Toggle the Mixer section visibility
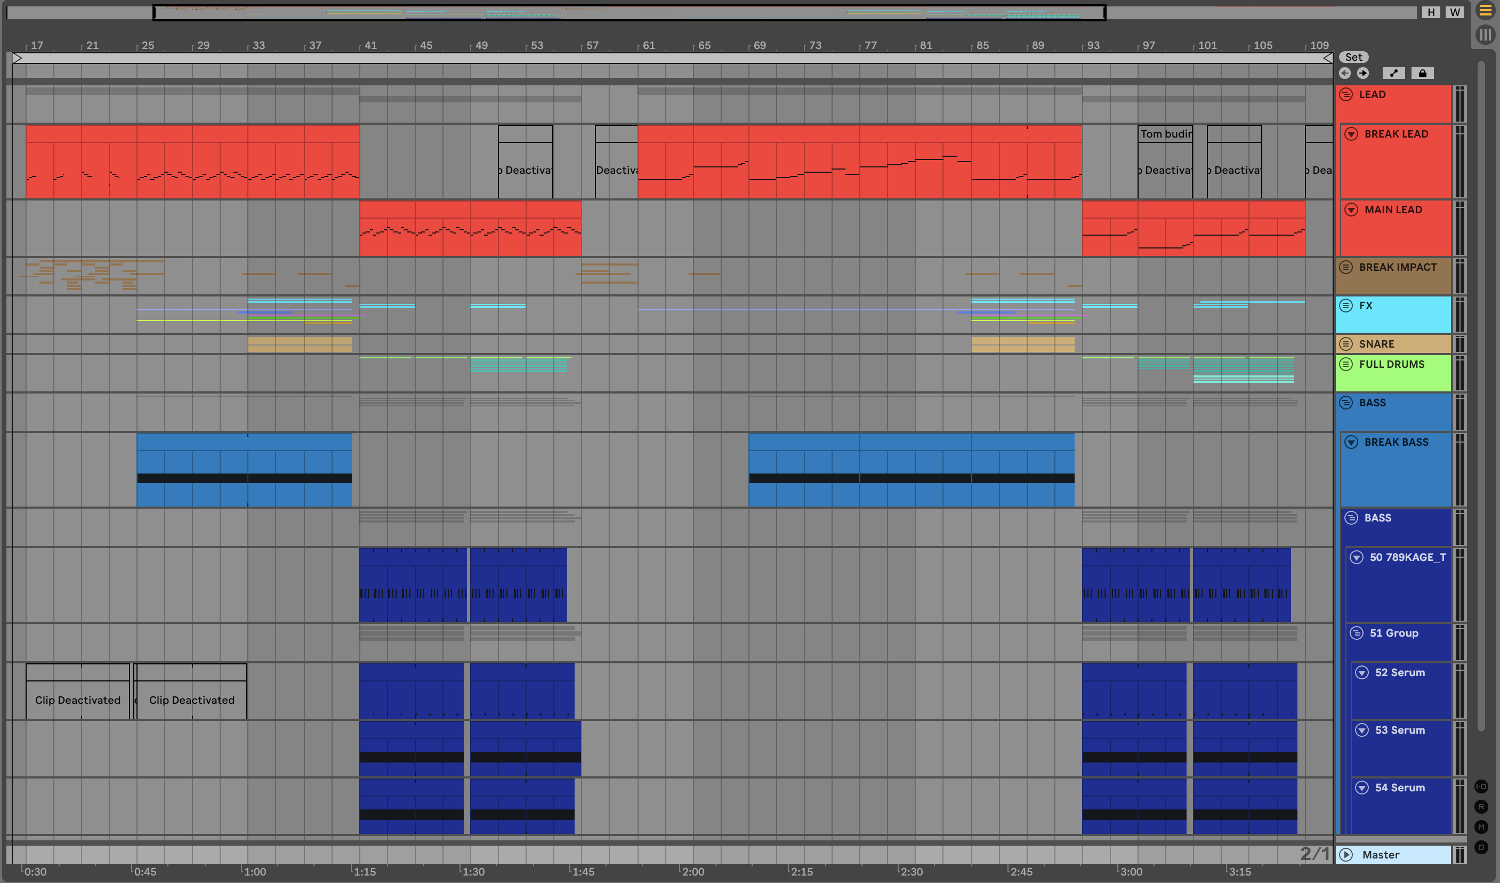 pos(1481,827)
